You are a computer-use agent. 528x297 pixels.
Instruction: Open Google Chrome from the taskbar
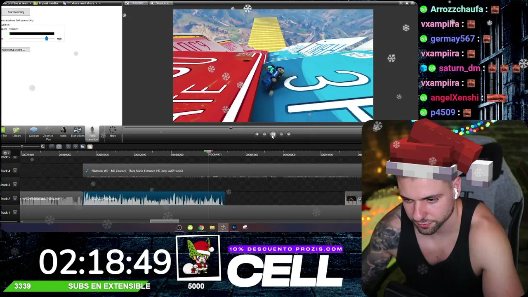pos(201,228)
